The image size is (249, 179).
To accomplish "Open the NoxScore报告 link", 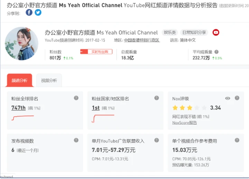I will (x=185, y=123).
